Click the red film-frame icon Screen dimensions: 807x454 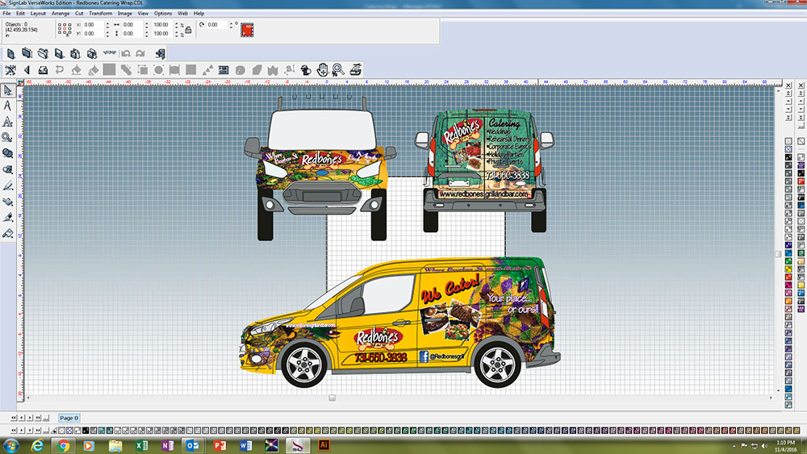247,30
